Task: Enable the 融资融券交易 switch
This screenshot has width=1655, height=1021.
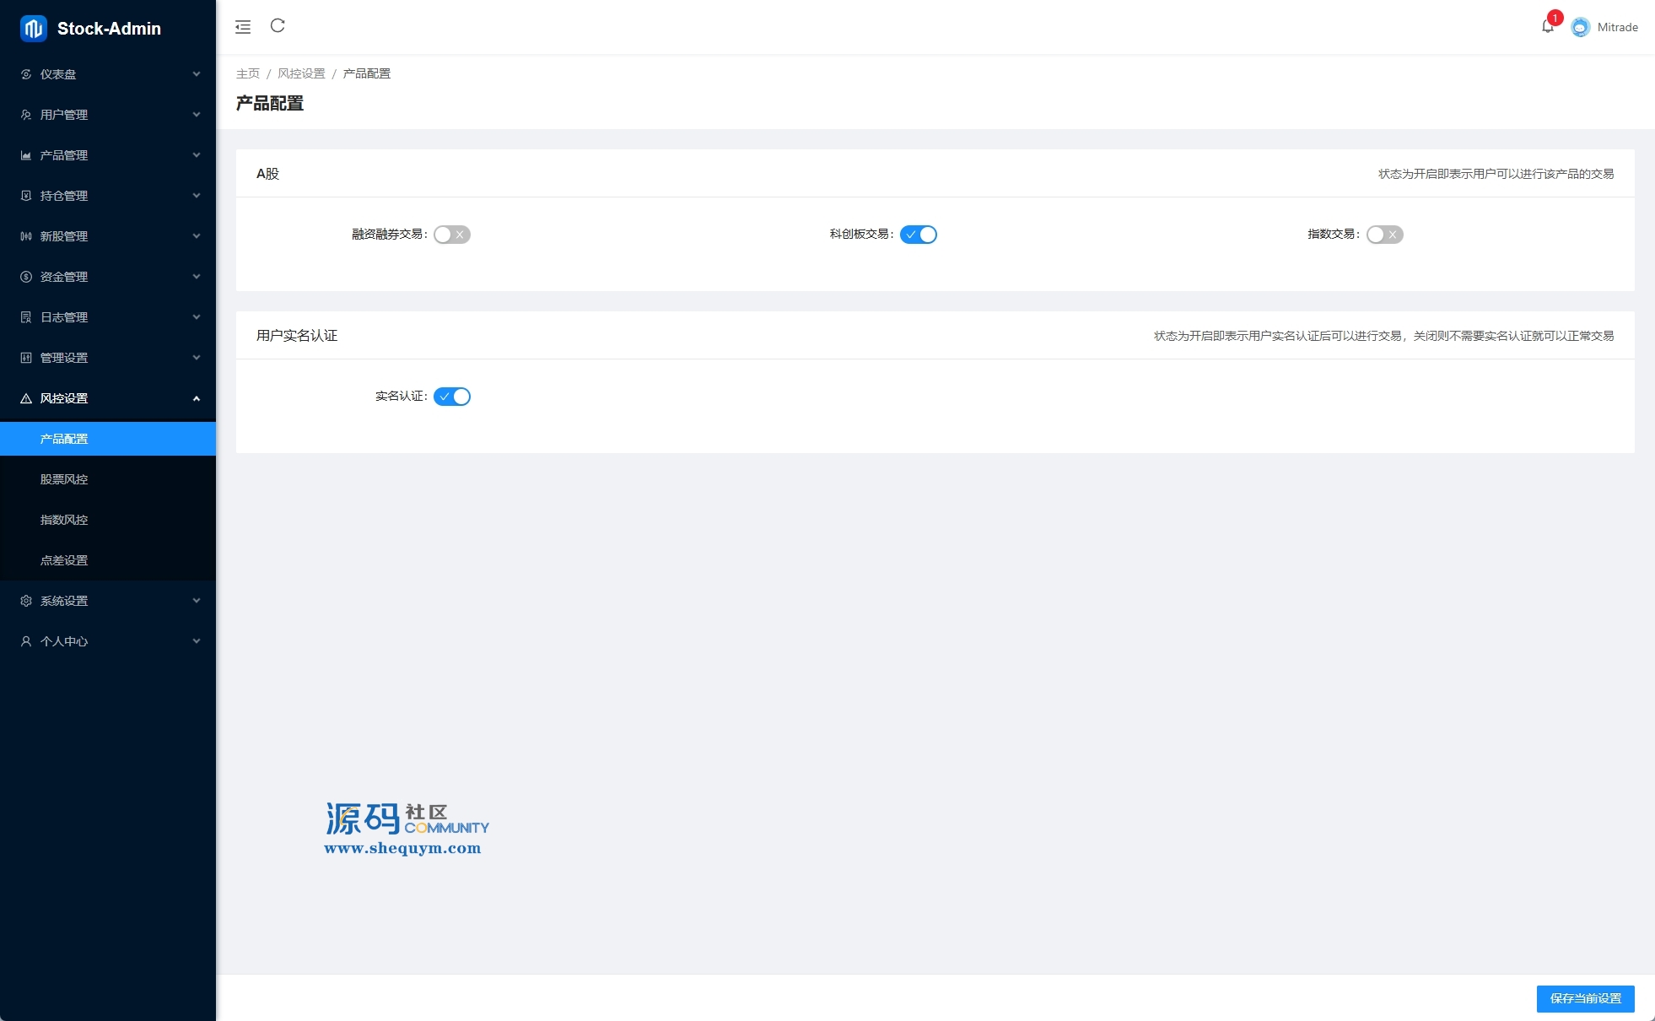Action: (451, 235)
